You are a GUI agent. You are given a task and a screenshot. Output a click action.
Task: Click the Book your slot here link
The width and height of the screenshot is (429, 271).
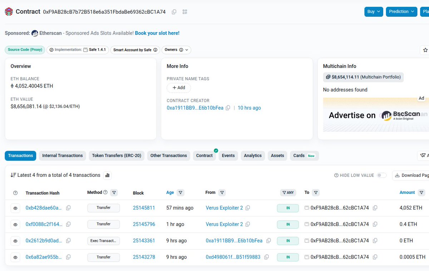pos(157,33)
